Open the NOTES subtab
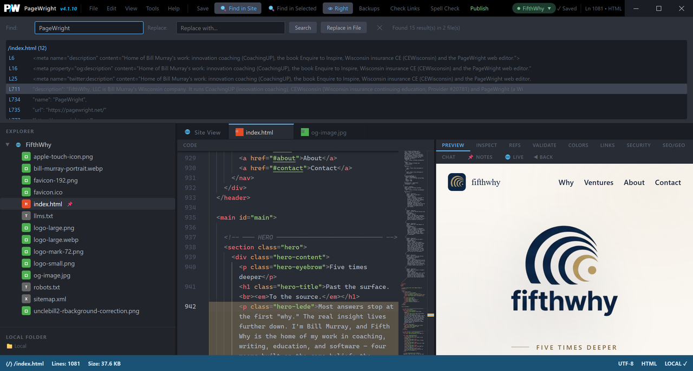Viewport: 693px width, 371px height. [x=480, y=157]
